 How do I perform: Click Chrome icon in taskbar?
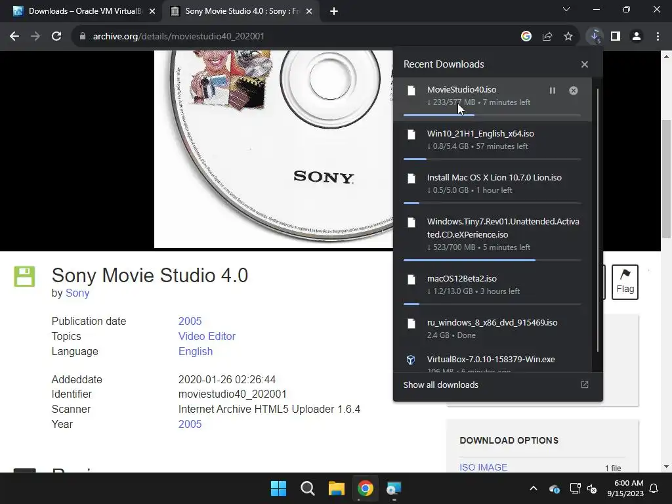coord(365,488)
